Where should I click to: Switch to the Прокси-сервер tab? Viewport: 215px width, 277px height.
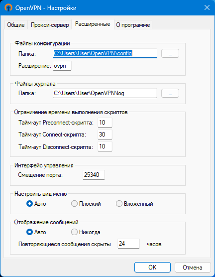pyautogui.click(x=50, y=25)
